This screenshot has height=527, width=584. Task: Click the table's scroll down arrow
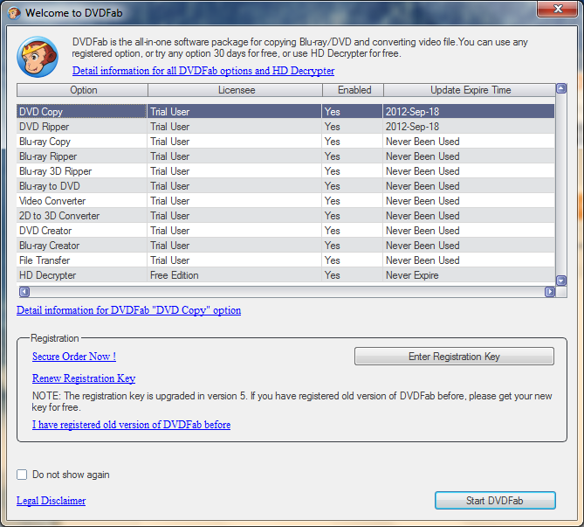(x=561, y=280)
